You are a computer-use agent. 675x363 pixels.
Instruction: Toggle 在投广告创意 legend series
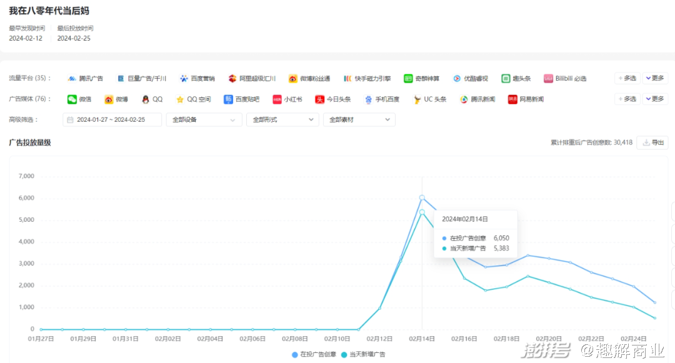click(314, 355)
